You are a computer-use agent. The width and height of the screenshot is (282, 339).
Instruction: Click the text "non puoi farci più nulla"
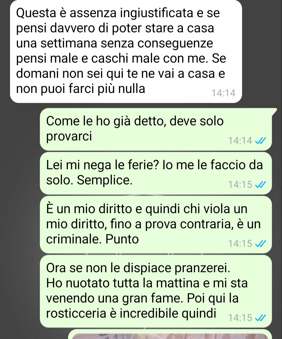click(80, 89)
